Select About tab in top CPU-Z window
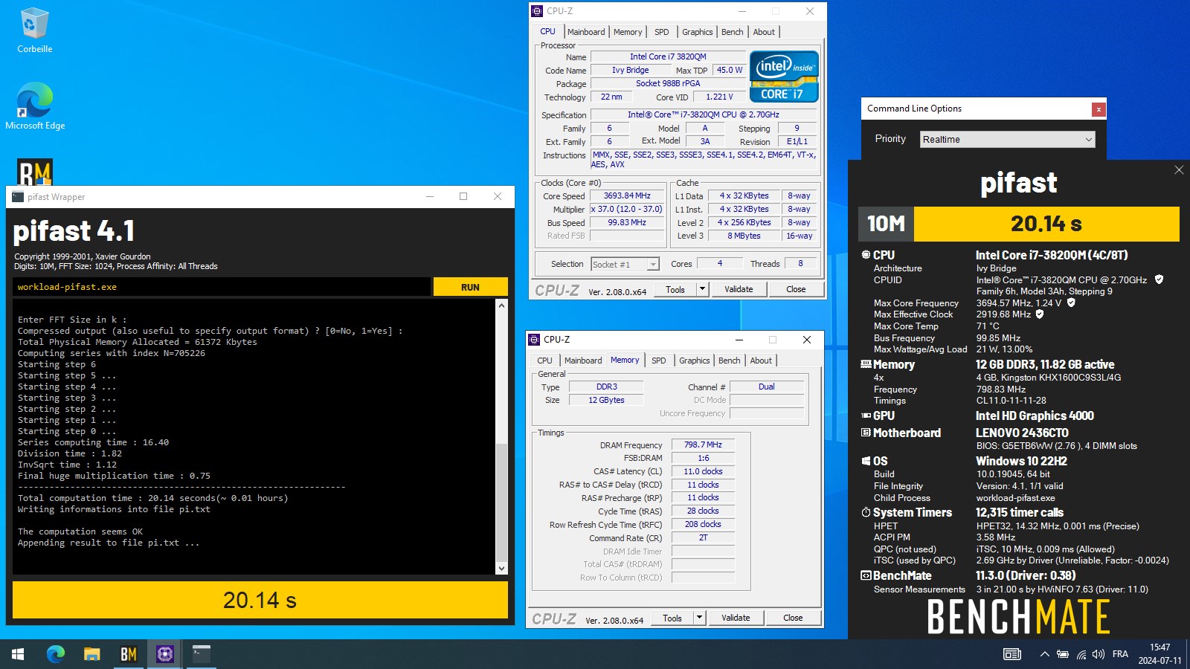Viewport: 1190px width, 669px height. pyautogui.click(x=764, y=32)
